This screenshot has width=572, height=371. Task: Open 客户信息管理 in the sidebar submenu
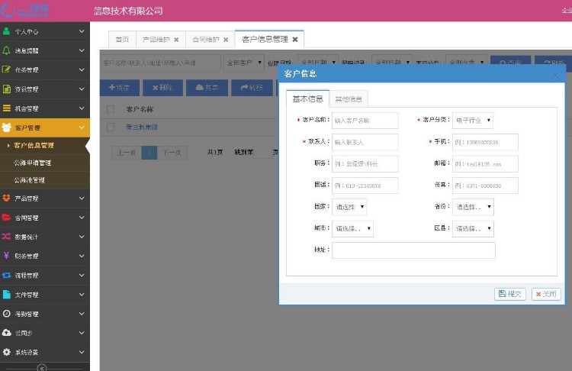pyautogui.click(x=34, y=145)
